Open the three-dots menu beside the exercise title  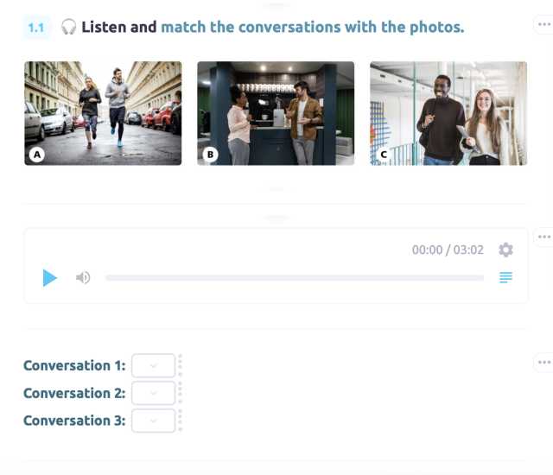[543, 25]
